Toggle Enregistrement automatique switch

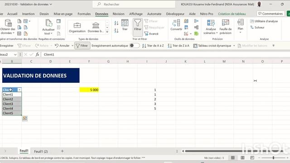pos(135,45)
